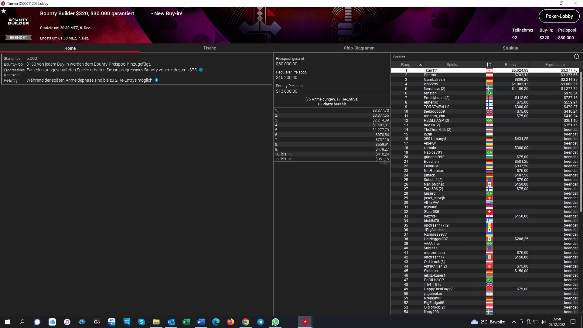Select player Tkan111 row
Viewport: 583px width, 328px height.
(431, 70)
